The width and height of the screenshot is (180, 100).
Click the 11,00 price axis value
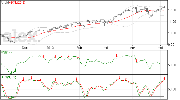coord(172,22)
